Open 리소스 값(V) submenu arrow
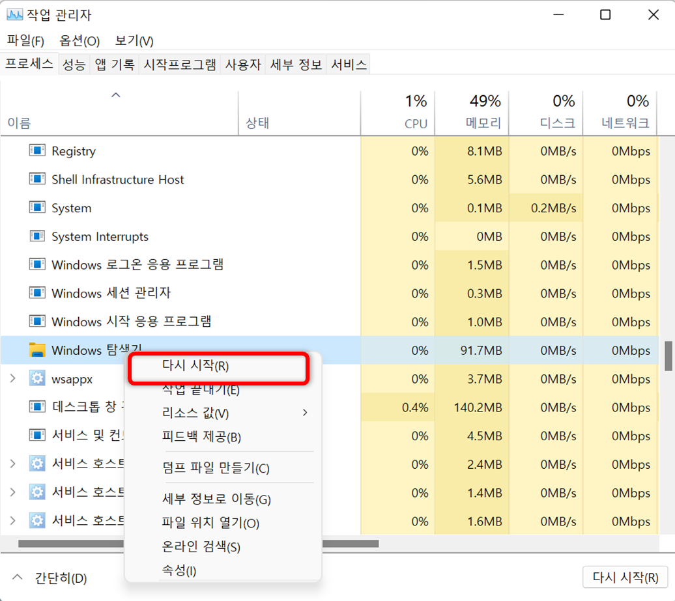Screen dimensions: 675x601 [x=305, y=413]
